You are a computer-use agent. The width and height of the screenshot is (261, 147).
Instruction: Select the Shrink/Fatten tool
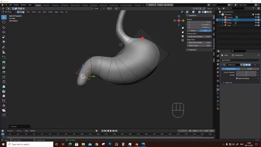pos(4,105)
